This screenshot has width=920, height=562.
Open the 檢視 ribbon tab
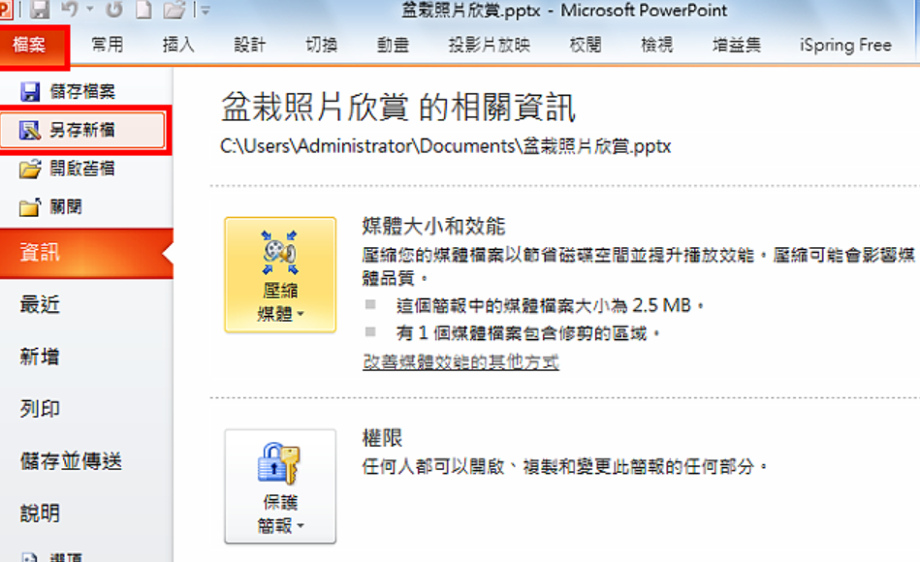point(657,45)
